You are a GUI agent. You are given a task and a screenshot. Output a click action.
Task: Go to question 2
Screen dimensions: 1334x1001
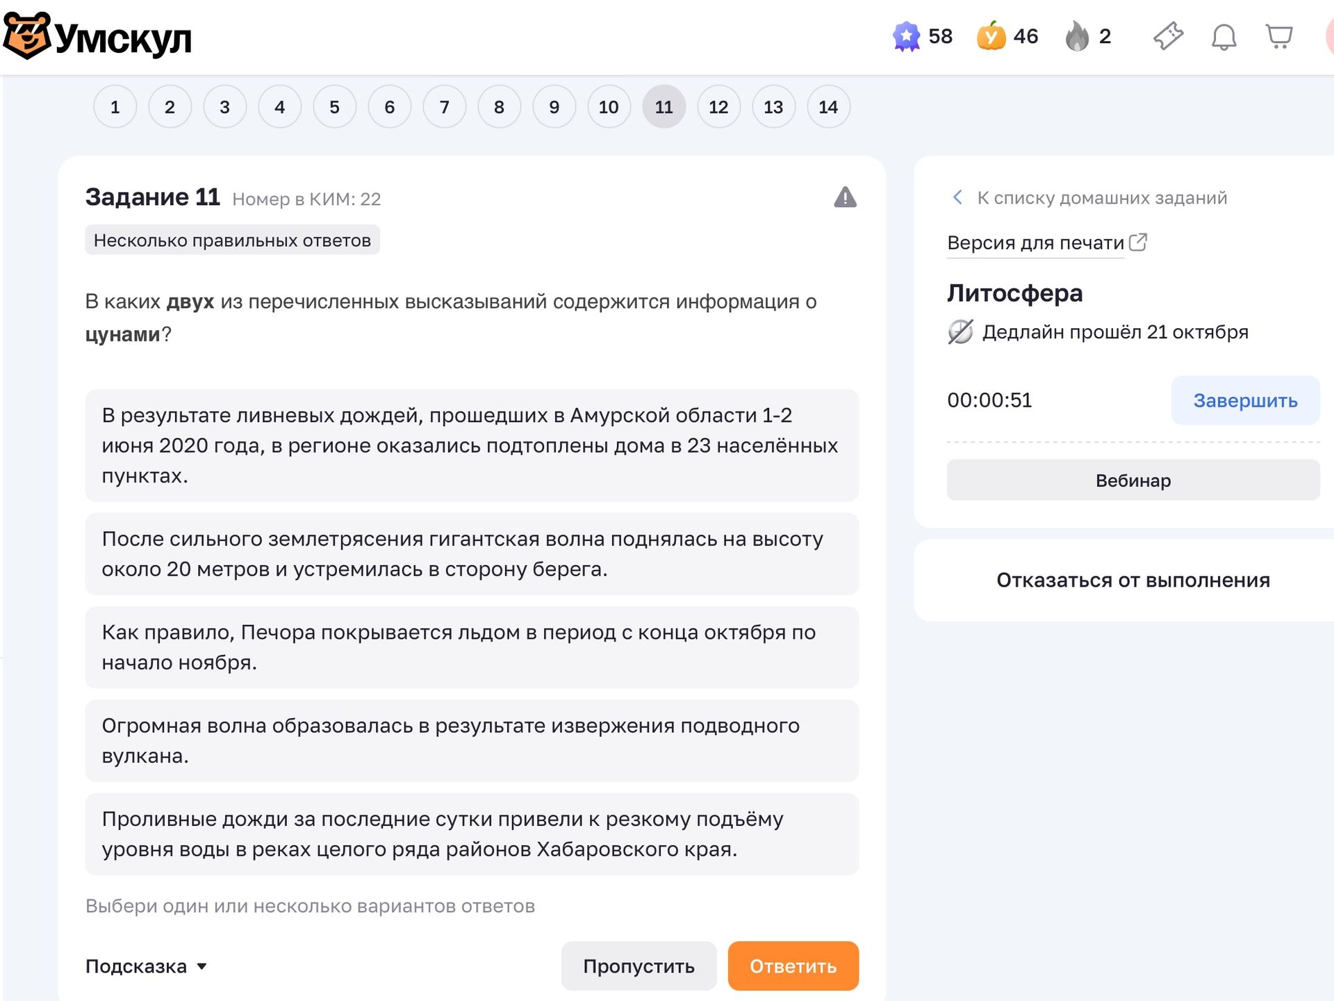pyautogui.click(x=170, y=107)
